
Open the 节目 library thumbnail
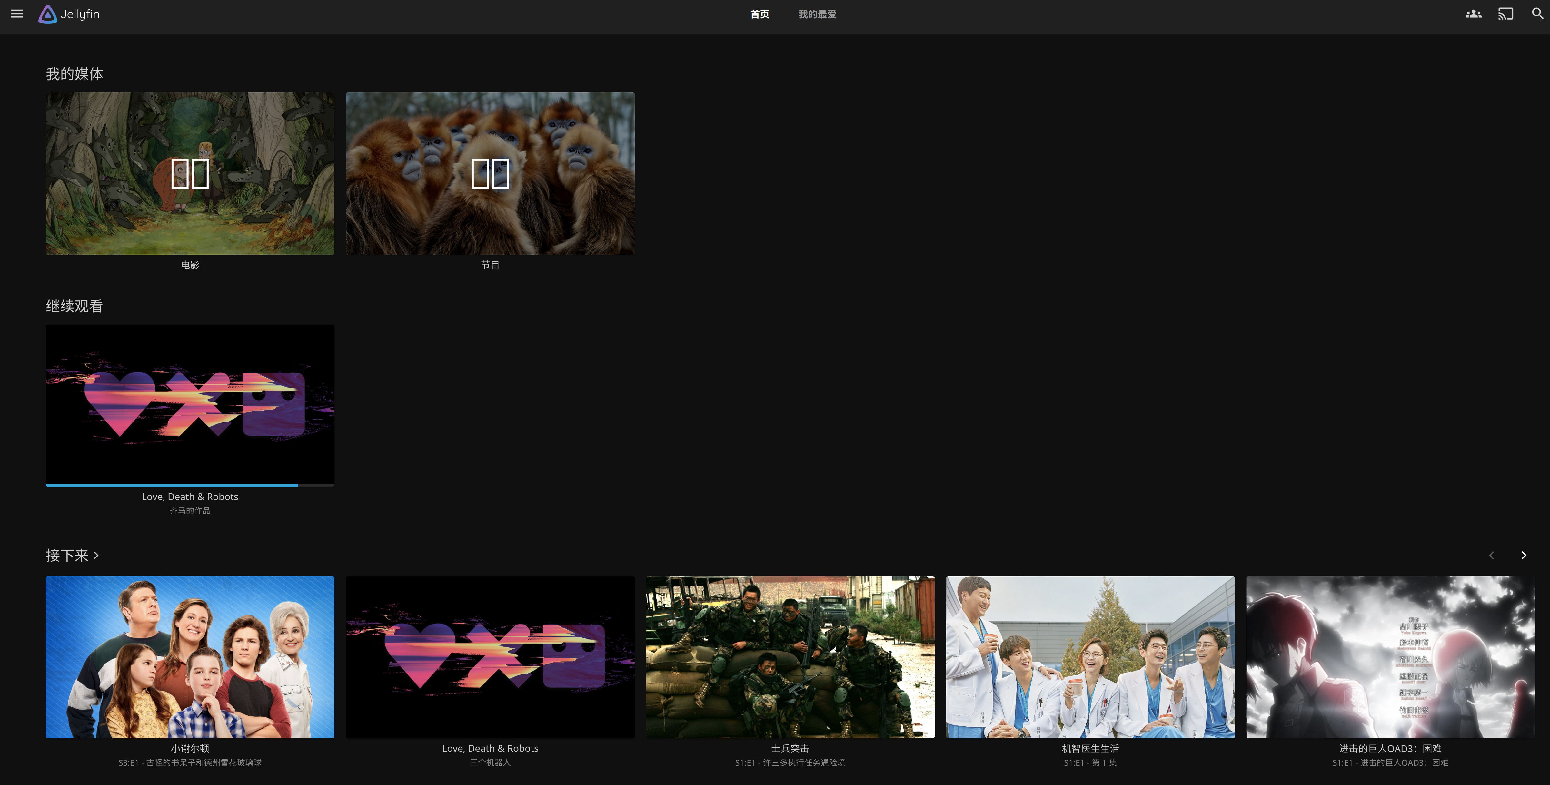pos(490,173)
